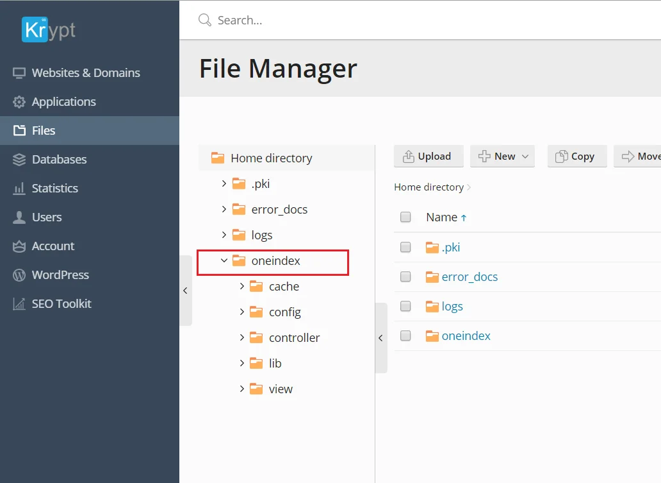Expand the .pki tree folder
661x483 pixels.
224,183
